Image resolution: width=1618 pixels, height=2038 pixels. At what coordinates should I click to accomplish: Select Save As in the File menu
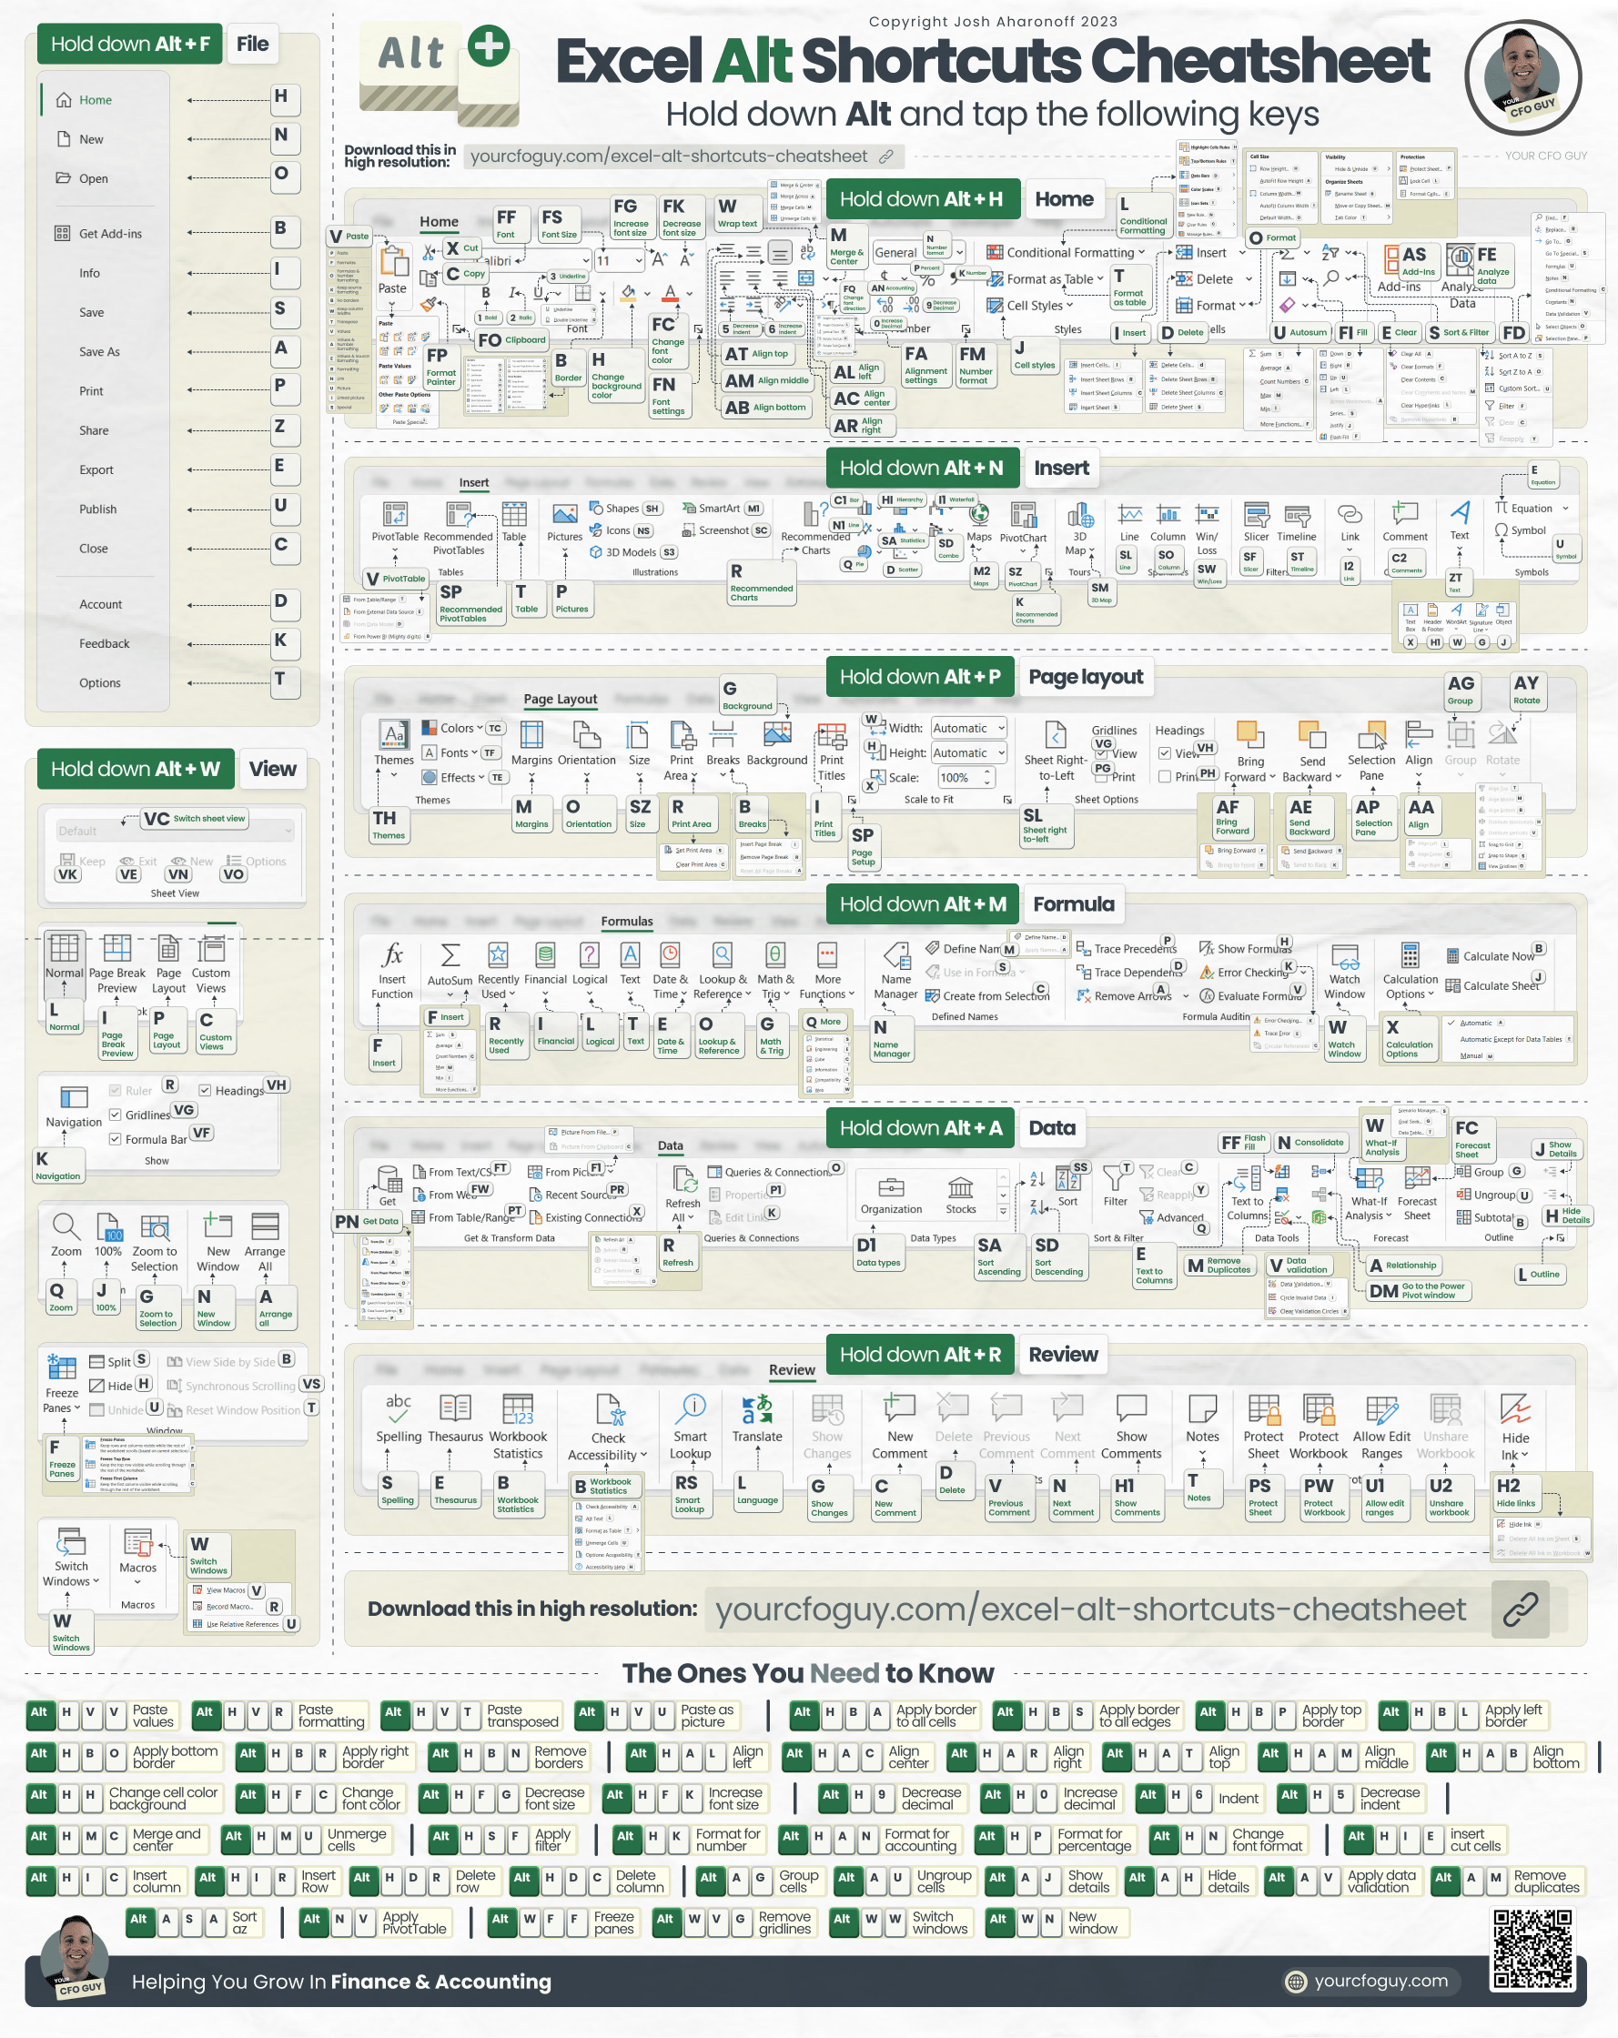(99, 351)
